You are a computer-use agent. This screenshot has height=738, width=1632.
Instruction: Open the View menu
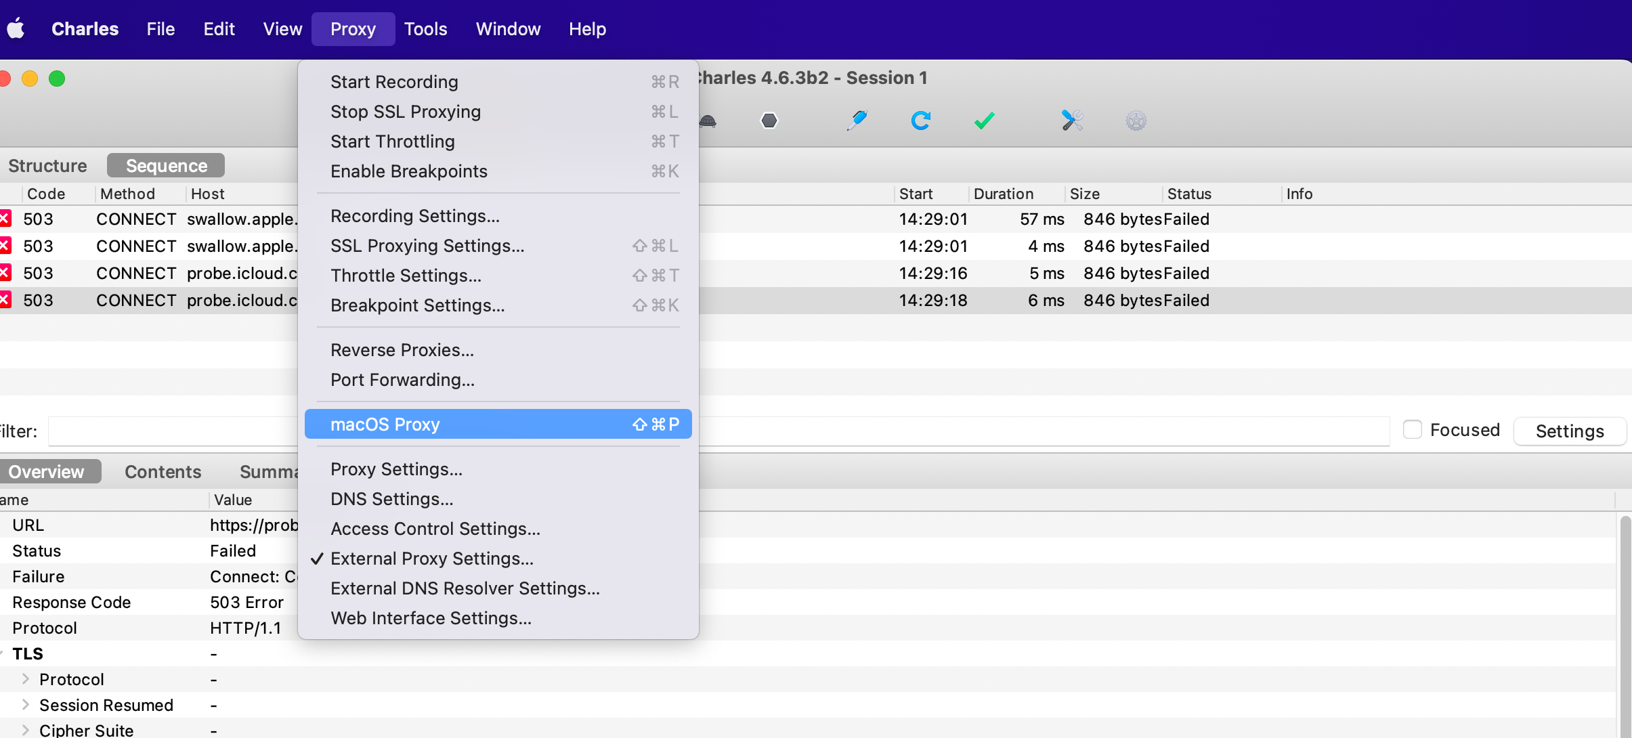pyautogui.click(x=283, y=29)
